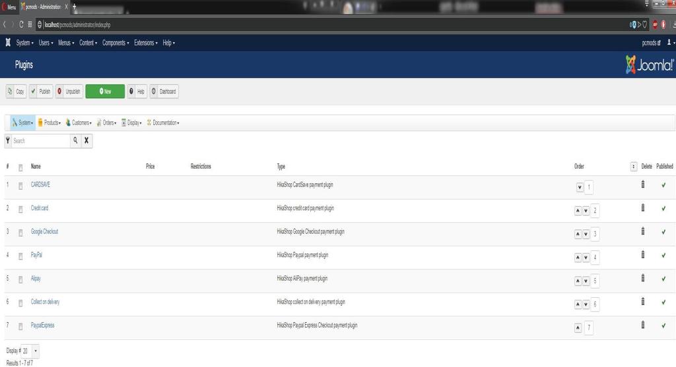This screenshot has width=676, height=367.
Task: Click the green New button
Action: [105, 91]
